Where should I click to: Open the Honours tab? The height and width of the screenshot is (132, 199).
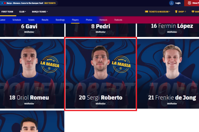(103, 20)
